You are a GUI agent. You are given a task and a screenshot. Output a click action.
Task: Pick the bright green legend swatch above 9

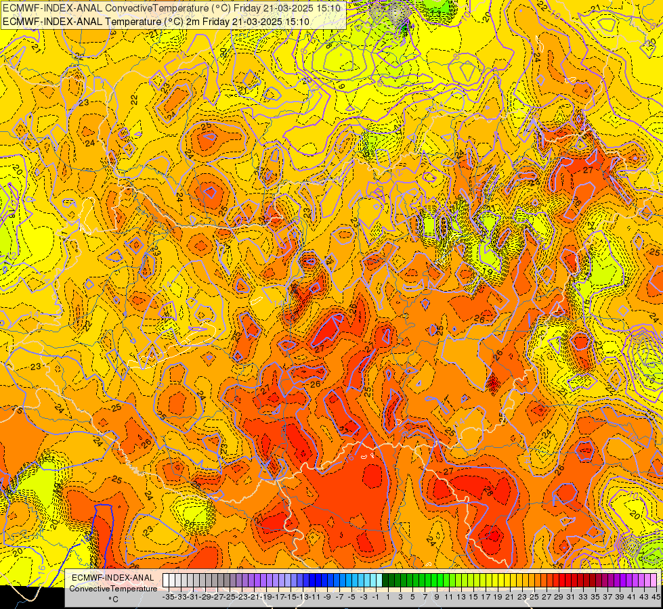point(434,580)
